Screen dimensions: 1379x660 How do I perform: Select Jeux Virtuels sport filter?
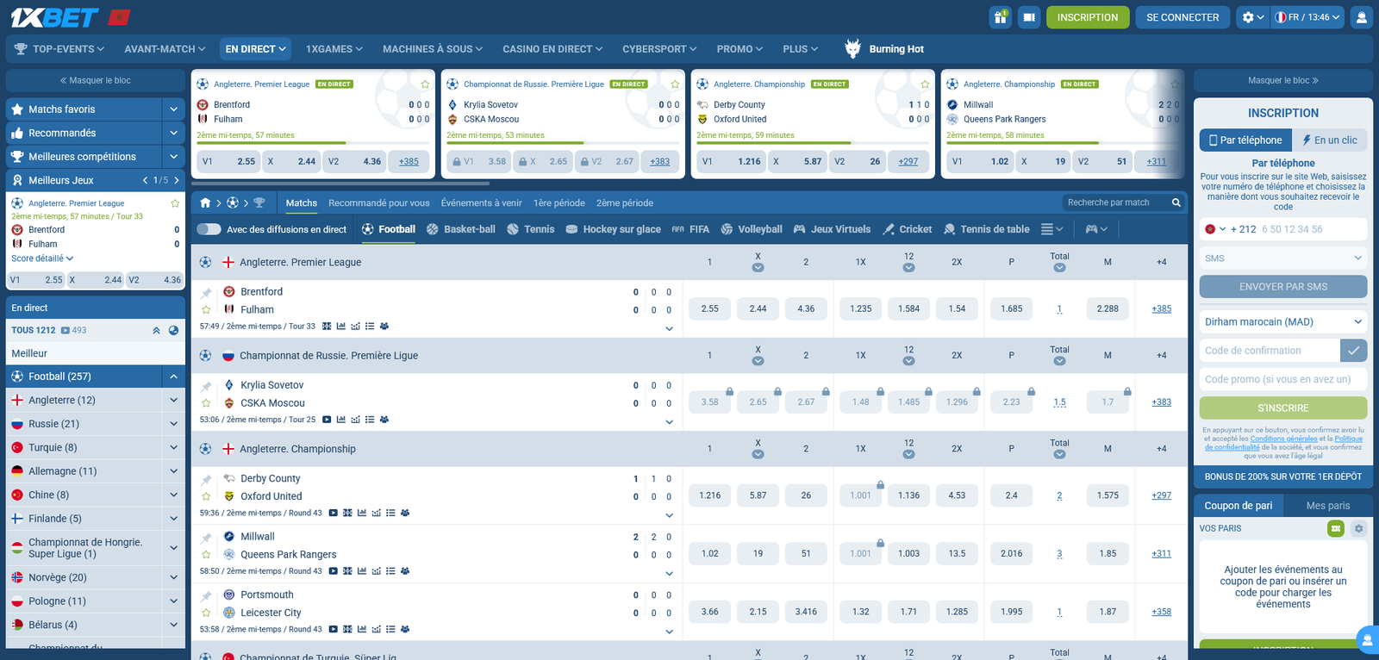[832, 229]
